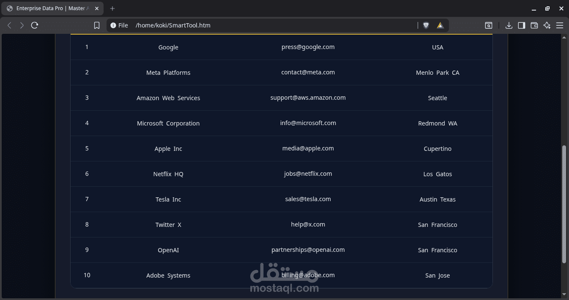Select the Tesla Inc cell

[168, 199]
